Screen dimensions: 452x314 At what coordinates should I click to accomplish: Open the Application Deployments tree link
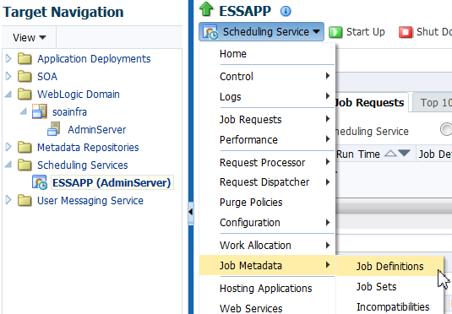coord(94,59)
